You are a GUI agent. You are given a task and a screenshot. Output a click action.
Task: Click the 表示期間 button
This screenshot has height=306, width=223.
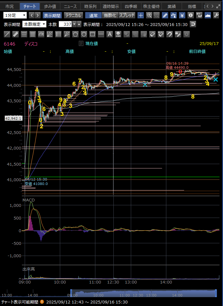(52, 15)
